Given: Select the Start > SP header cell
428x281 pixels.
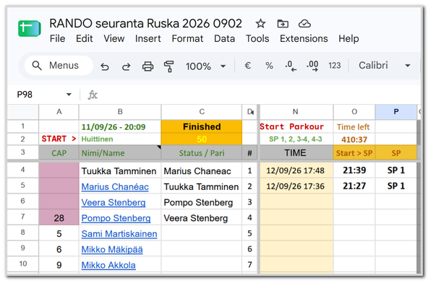Looking at the screenshot, I should click(x=354, y=152).
